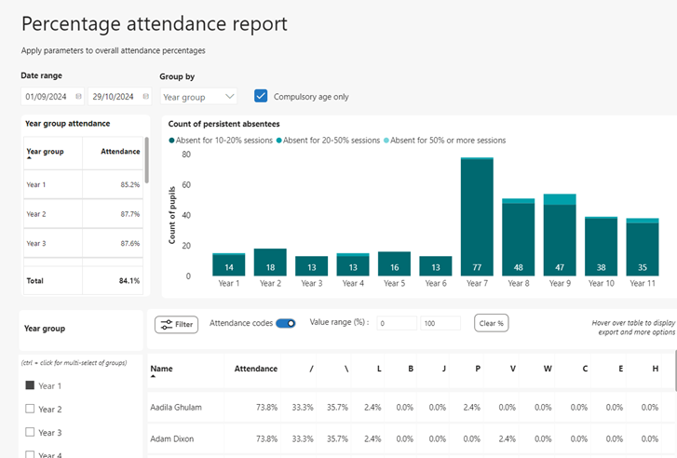Open the end date calendar picker icon
This screenshot has width=677, height=458.
[144, 96]
